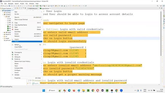Click the TutorialsNinjaProj status bar text

tap(7, 87)
